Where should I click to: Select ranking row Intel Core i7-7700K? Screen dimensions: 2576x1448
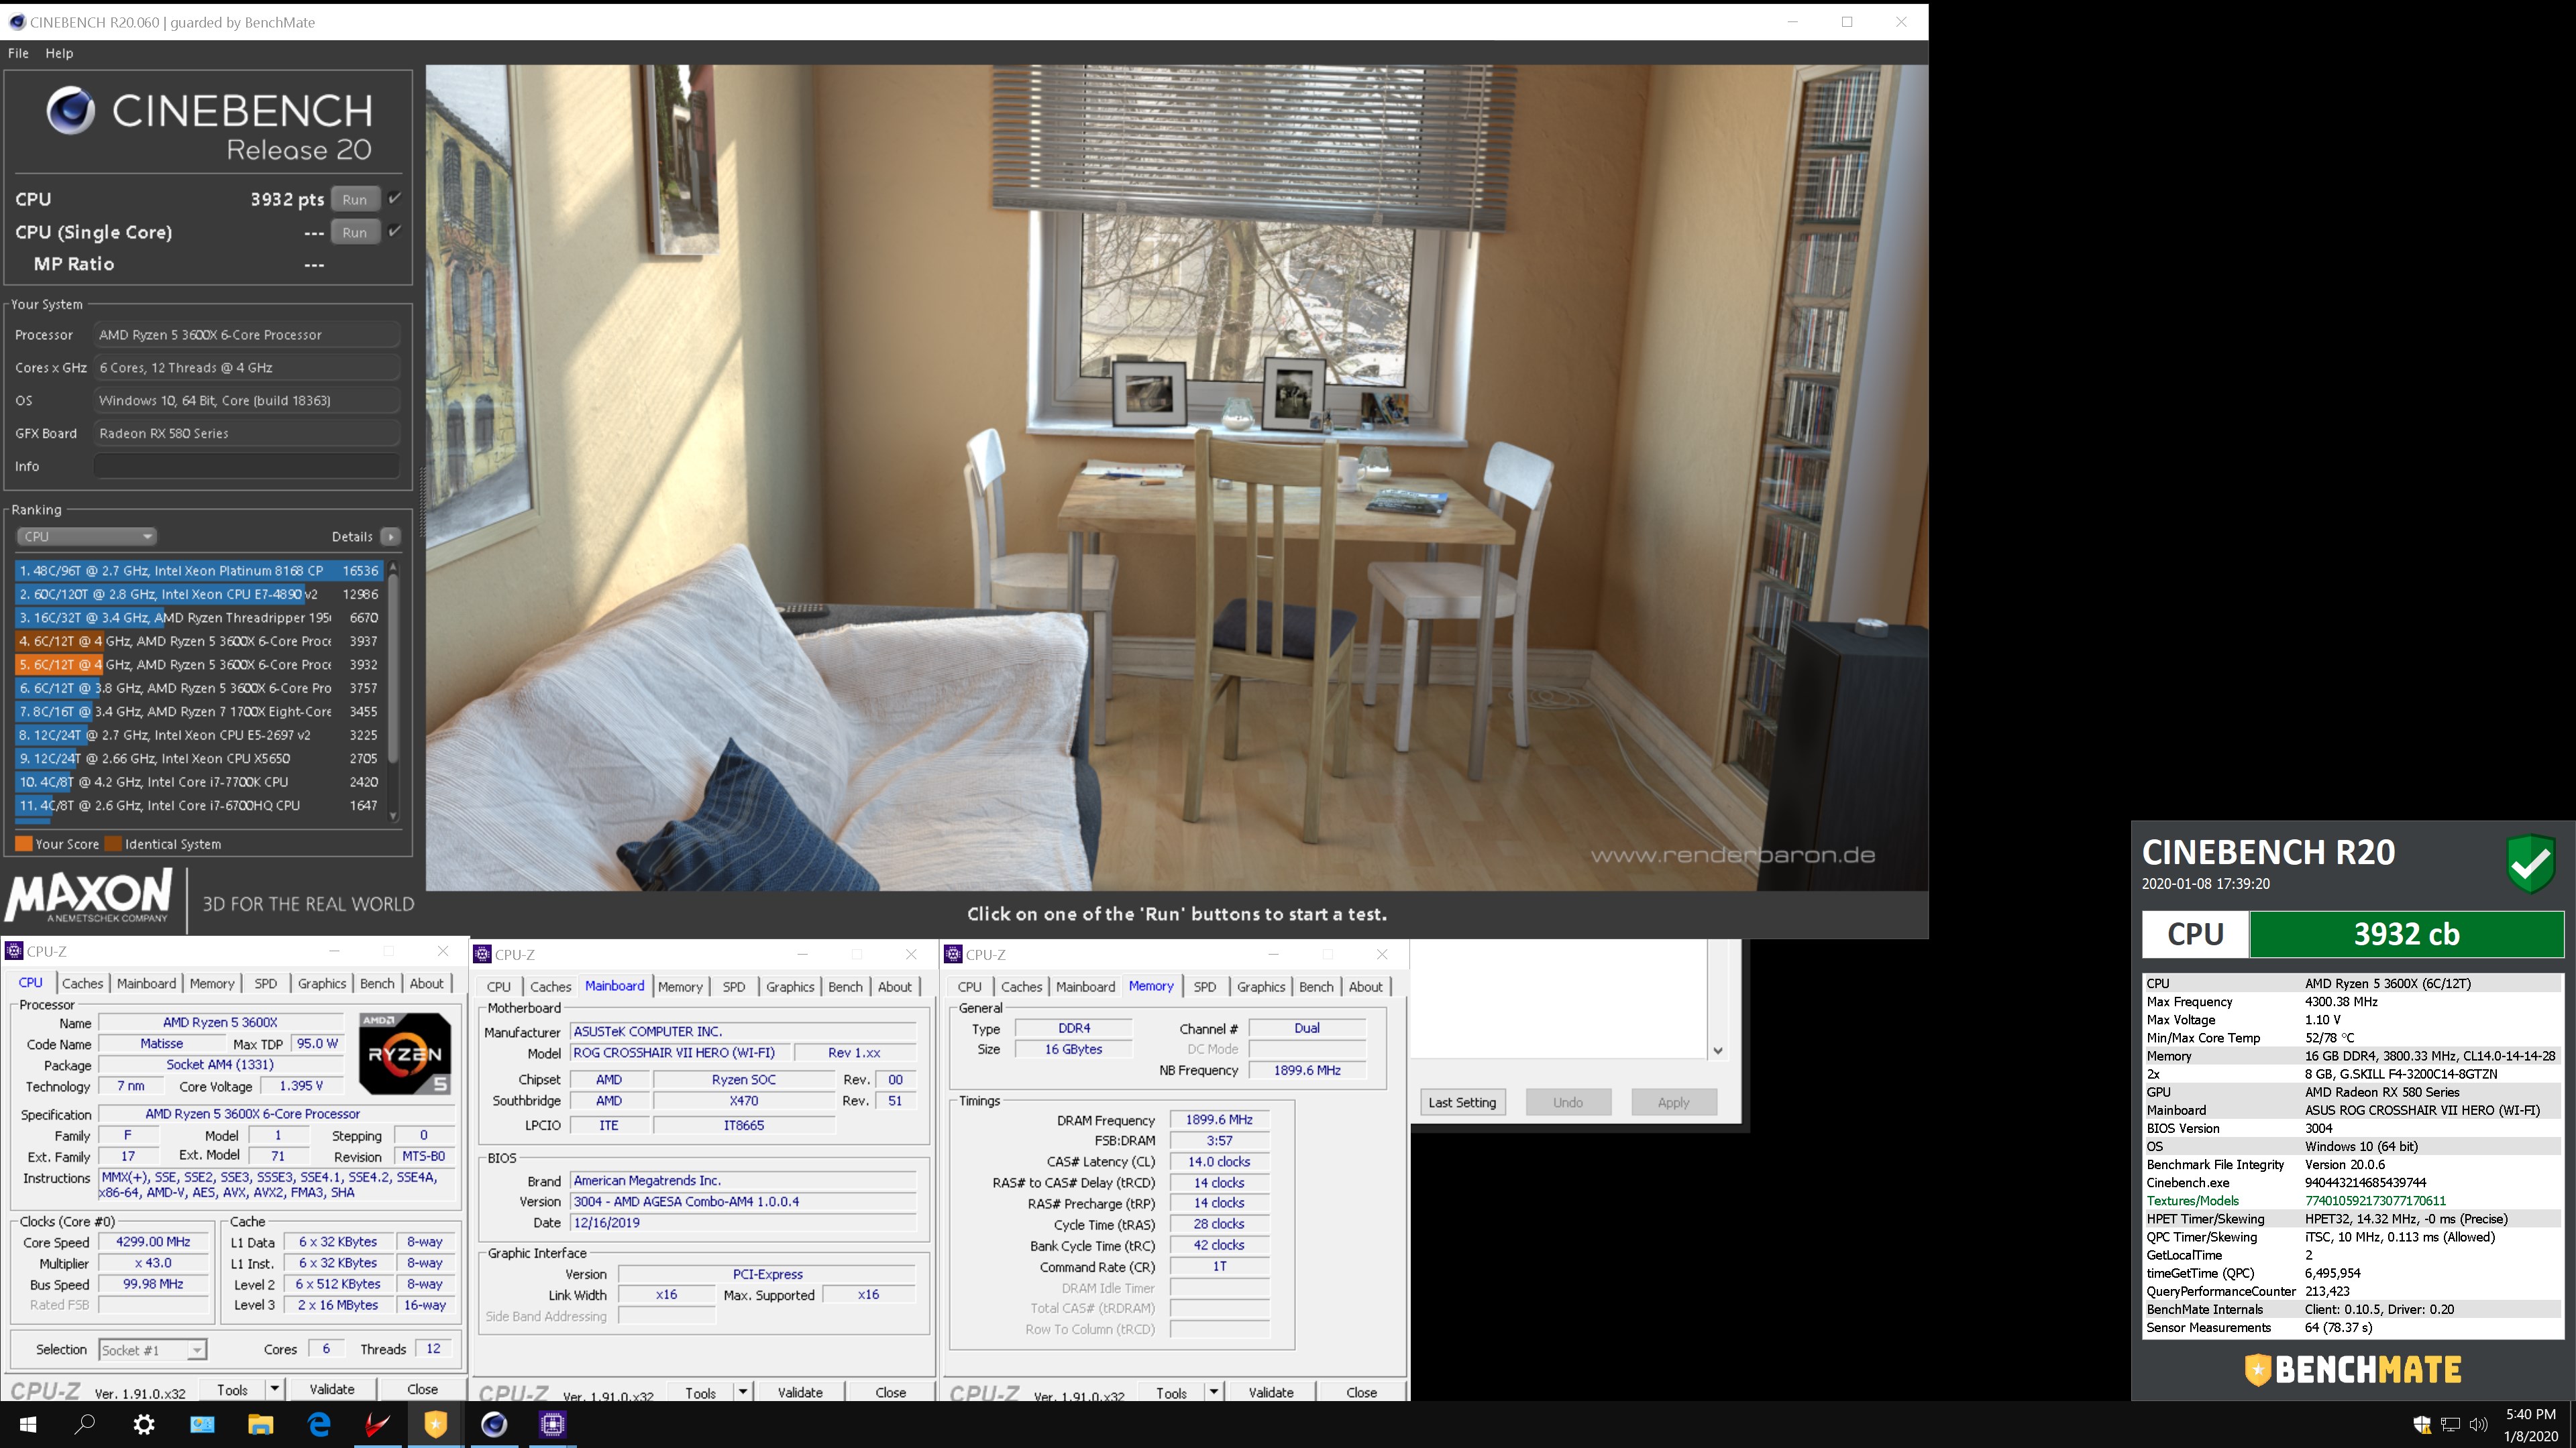pyautogui.click(x=198, y=782)
